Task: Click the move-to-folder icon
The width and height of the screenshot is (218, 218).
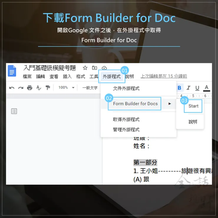Action: 95,68
